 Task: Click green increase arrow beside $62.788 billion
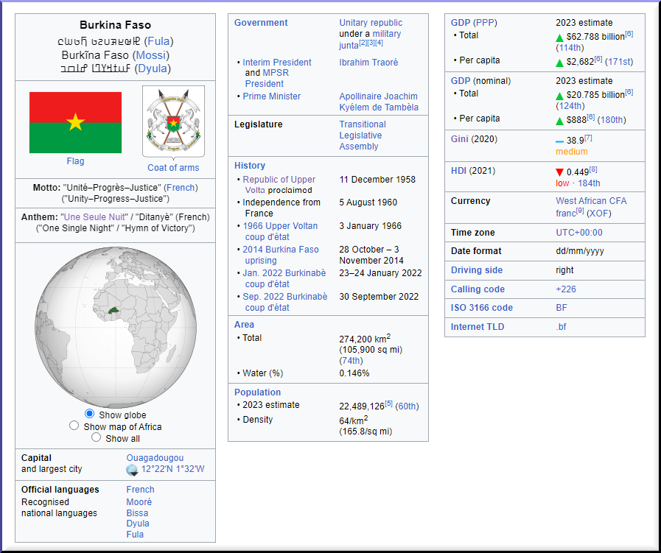[560, 37]
